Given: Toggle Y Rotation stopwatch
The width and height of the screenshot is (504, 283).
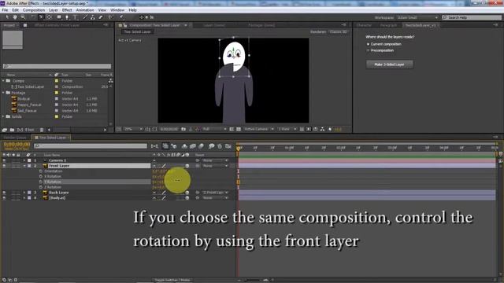Looking at the screenshot, I should 41,182.
